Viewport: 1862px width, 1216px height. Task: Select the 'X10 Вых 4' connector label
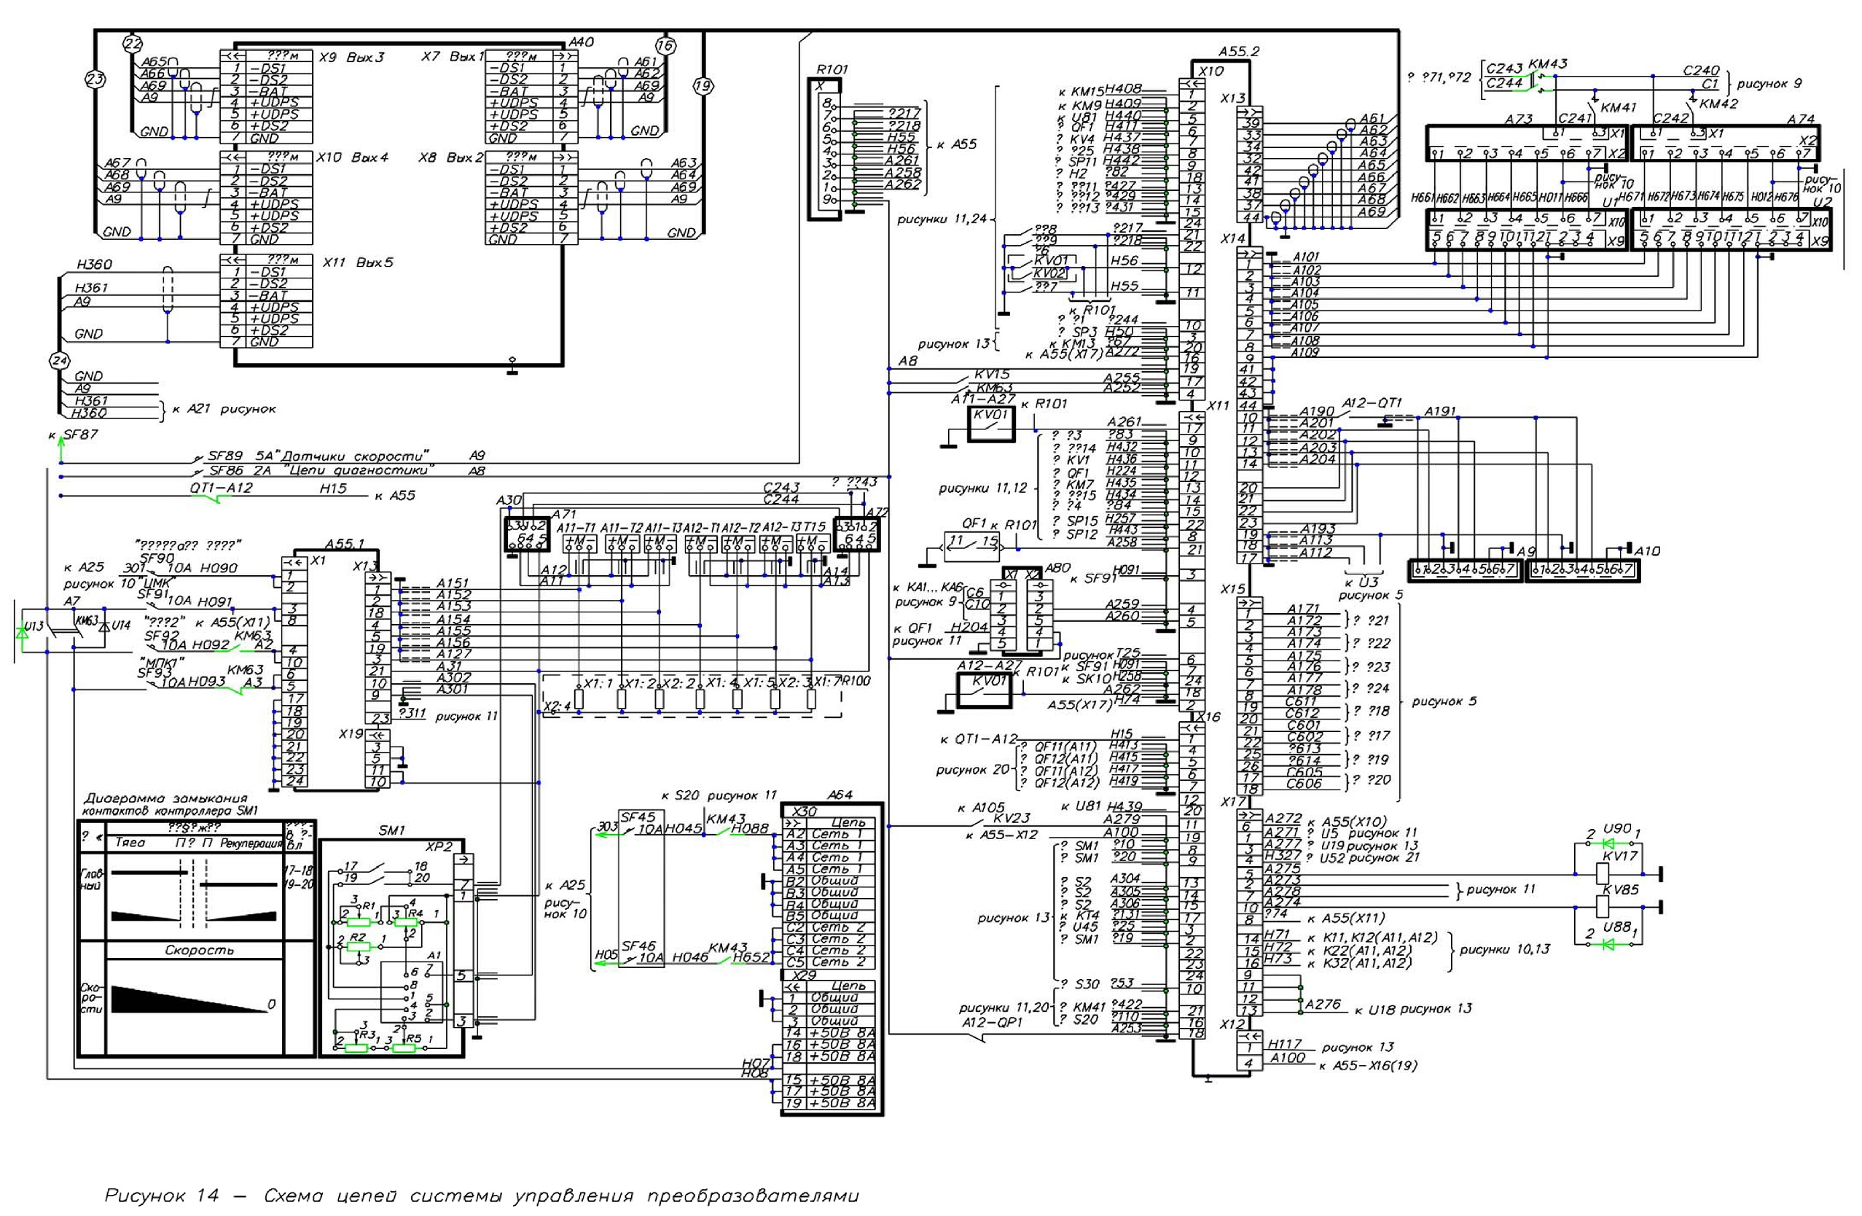(x=352, y=158)
